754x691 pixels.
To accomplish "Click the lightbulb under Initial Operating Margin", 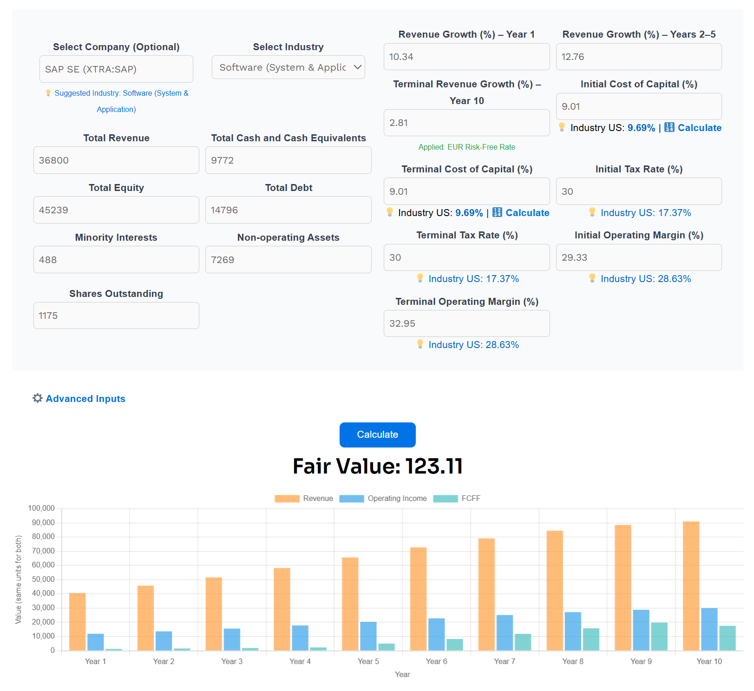I will click(592, 279).
